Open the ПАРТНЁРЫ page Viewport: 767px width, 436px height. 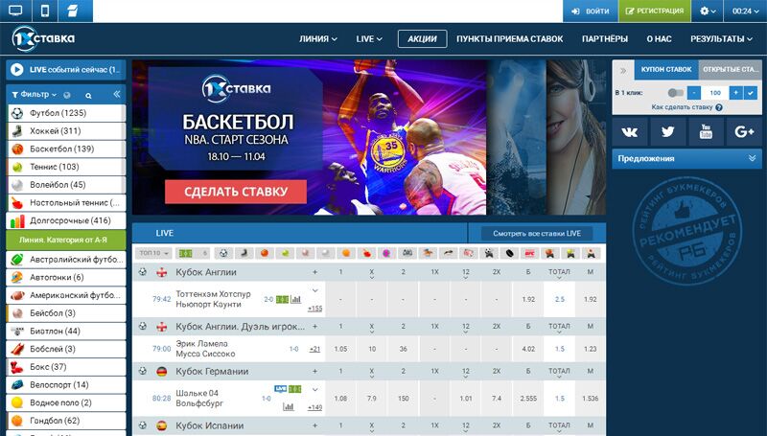point(605,38)
